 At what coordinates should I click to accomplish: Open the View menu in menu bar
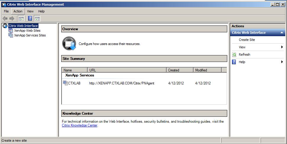click(30, 11)
